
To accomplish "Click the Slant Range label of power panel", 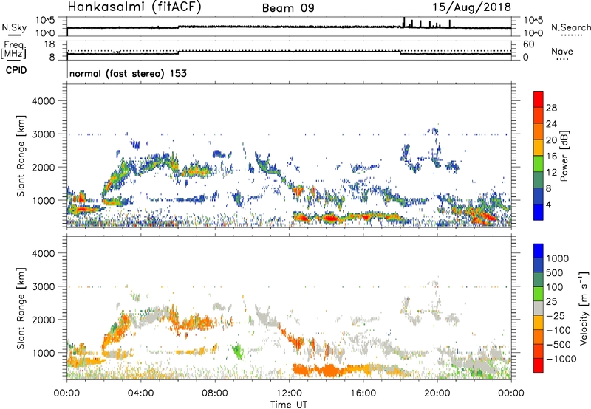I will click(x=21, y=156).
